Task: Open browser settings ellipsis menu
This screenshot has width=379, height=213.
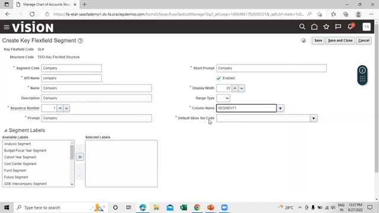Action: point(371,14)
